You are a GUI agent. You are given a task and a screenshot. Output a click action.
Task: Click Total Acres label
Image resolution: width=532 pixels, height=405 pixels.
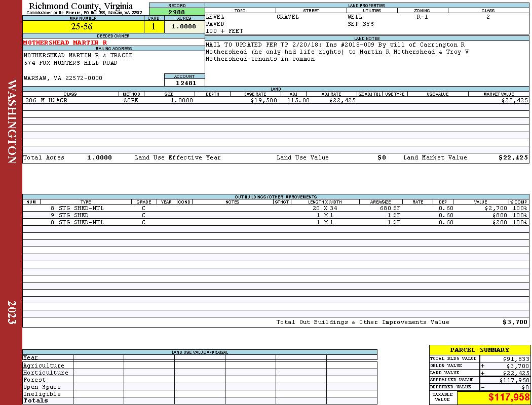coord(44,157)
